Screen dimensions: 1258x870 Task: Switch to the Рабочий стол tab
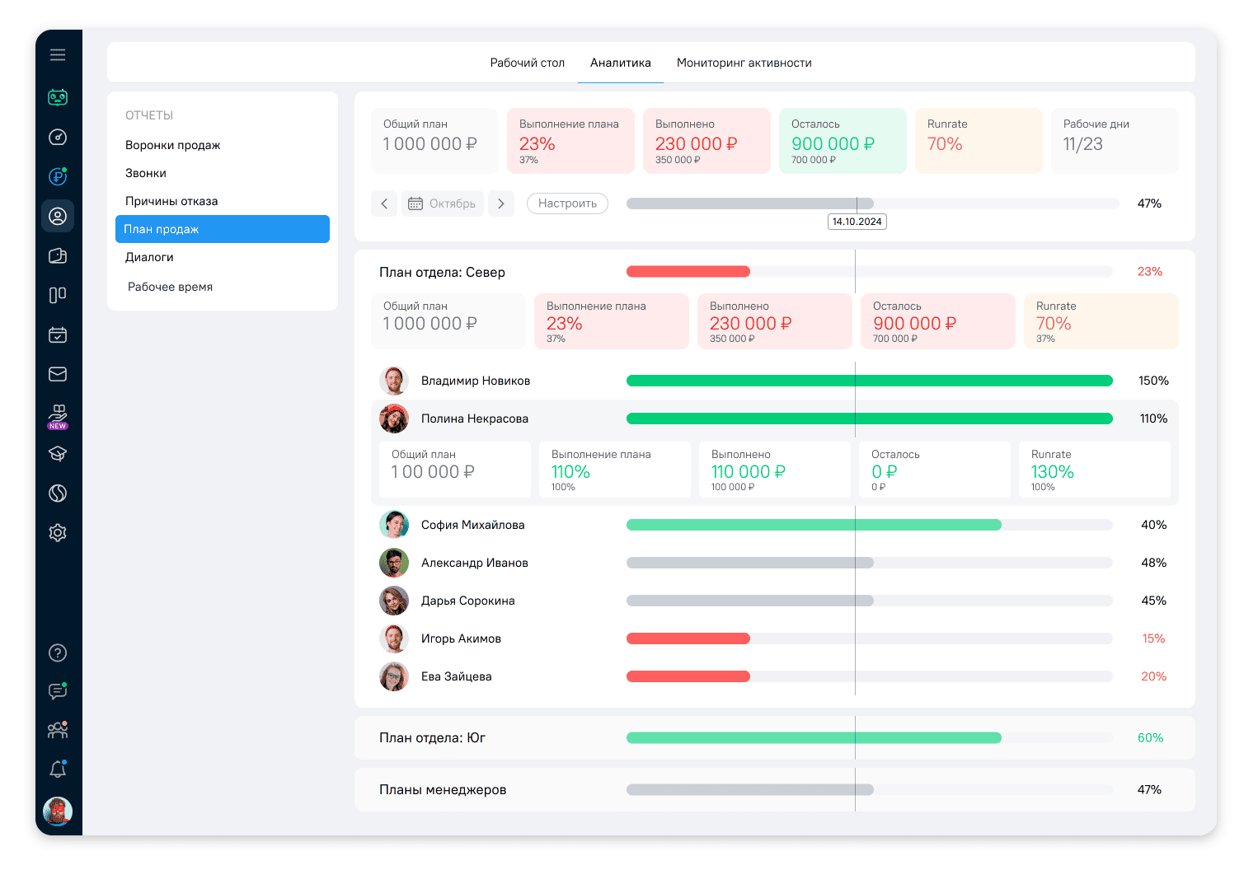[x=527, y=63]
